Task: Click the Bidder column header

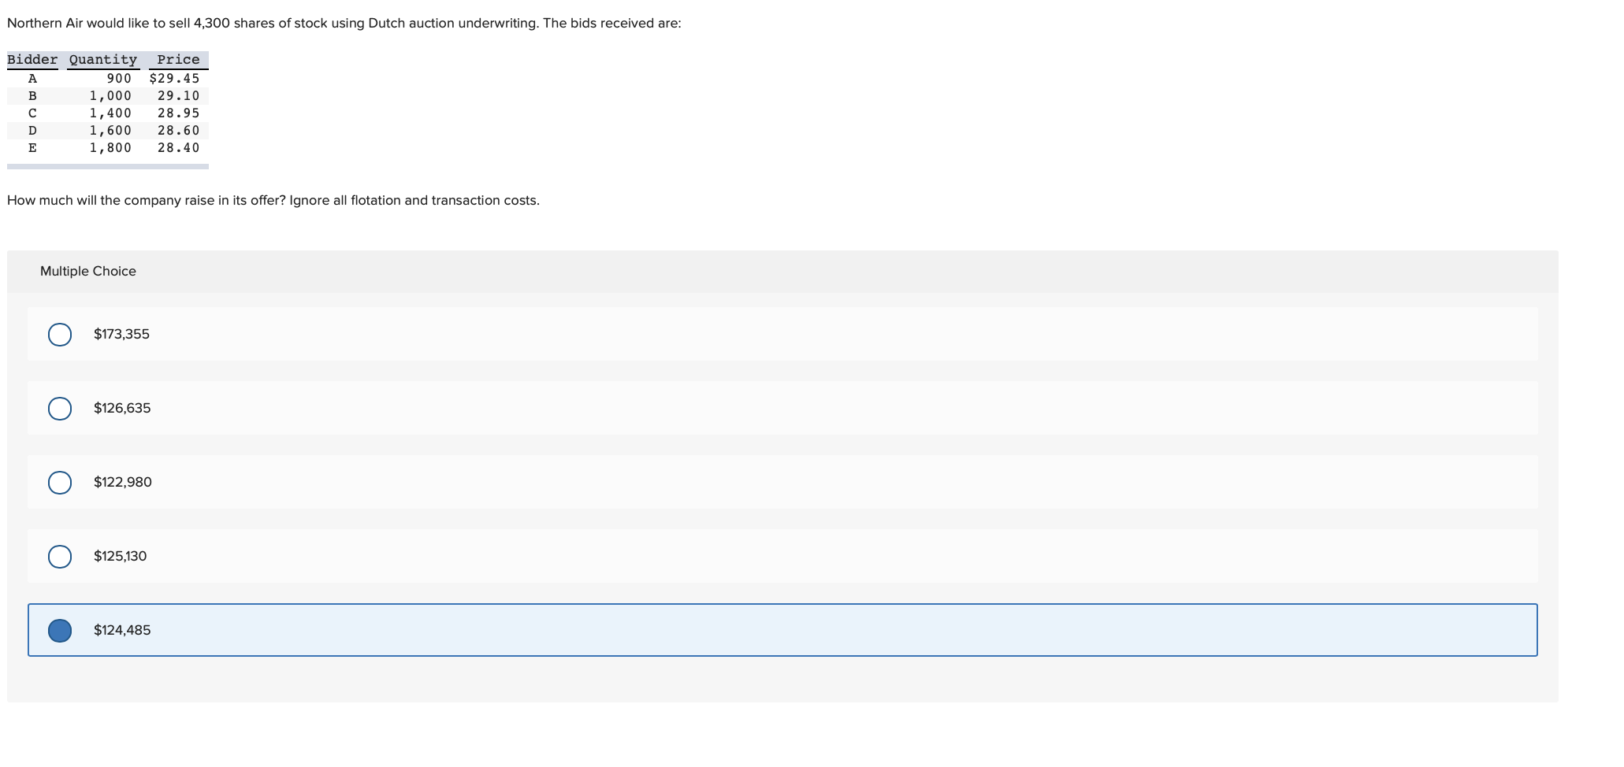Action: pos(32,60)
